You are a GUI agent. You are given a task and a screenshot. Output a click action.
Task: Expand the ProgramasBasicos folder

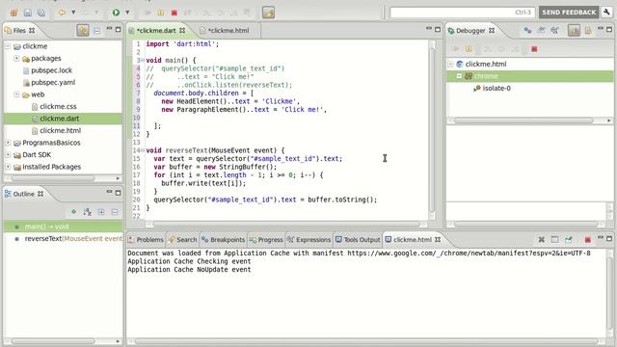pyautogui.click(x=8, y=143)
